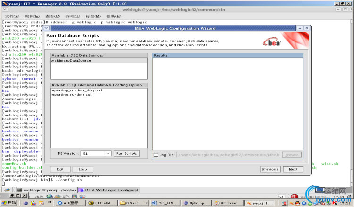The height and width of the screenshot is (207, 354).
Task: Open the 编辑(E) menu in terminal
Action: tap(32, 16)
